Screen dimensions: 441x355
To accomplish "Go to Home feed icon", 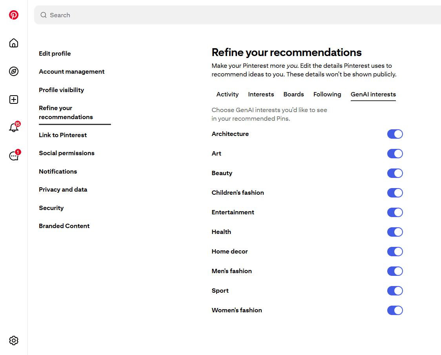I will click(x=13, y=43).
